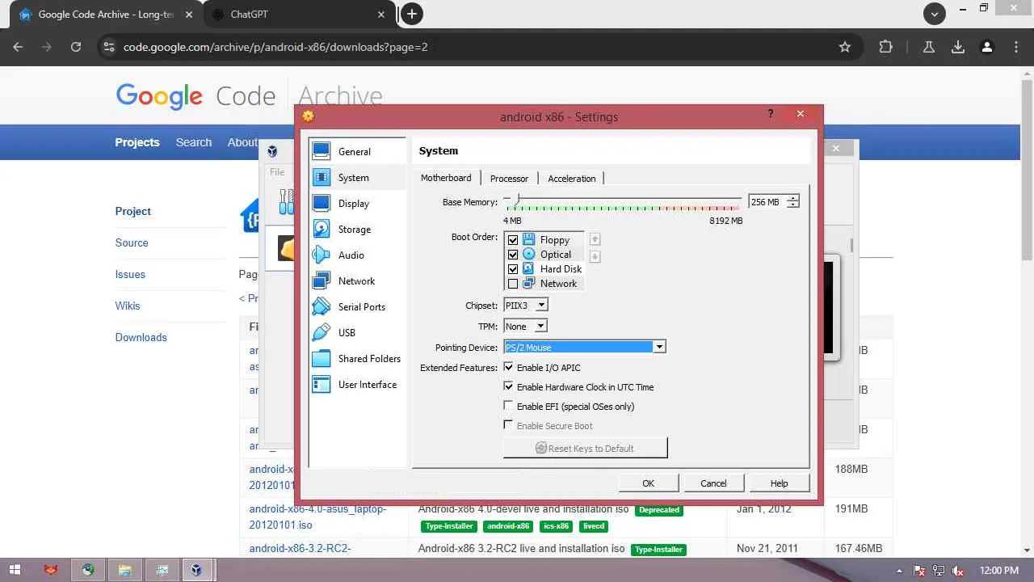1034x582 pixels.
Task: Select the Google Code Archive browser tab
Action: [103, 15]
